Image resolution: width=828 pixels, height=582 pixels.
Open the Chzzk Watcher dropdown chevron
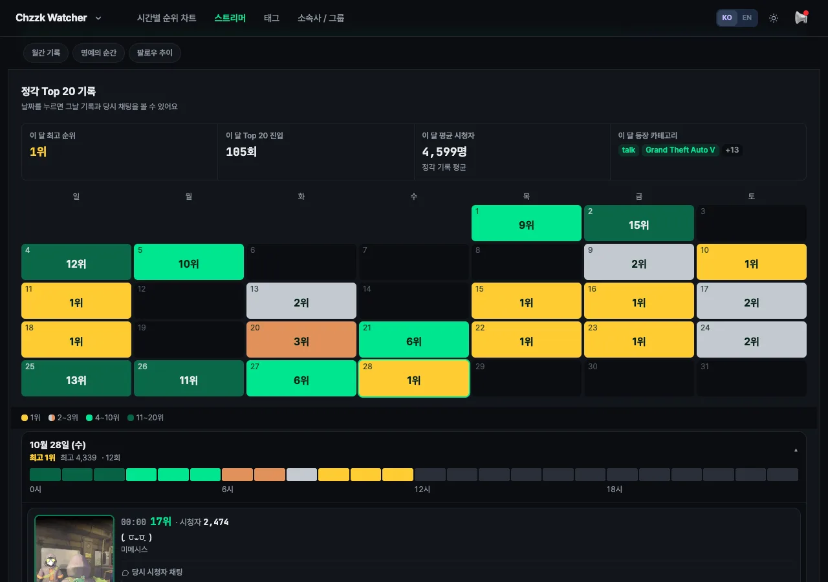point(98,18)
